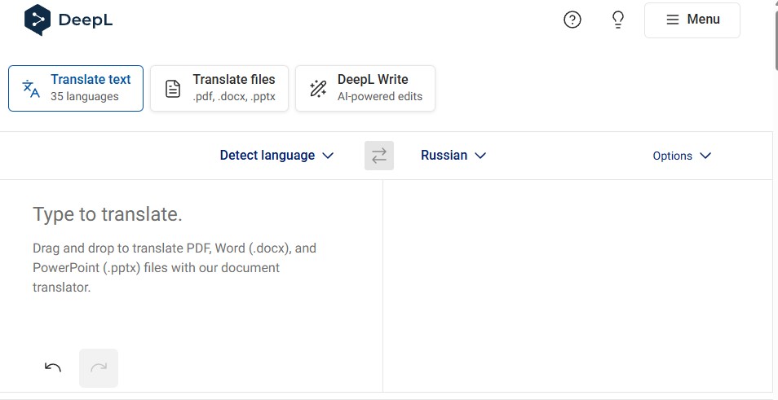Image resolution: width=778 pixels, height=400 pixels.
Task: Open the Menu hamburger button
Action: click(x=692, y=20)
